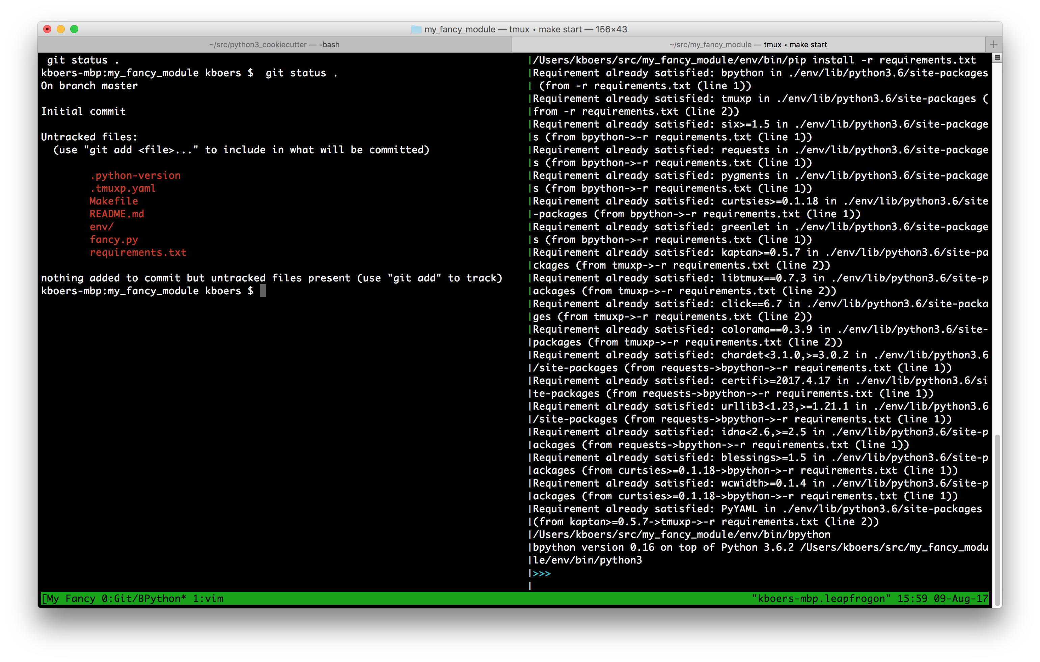
Task: Click the bash prompt cursor in left pane
Action: point(263,291)
